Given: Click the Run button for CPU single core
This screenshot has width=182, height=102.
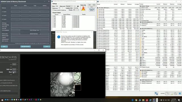Looking at the screenshot, I should (x=14, y=72).
